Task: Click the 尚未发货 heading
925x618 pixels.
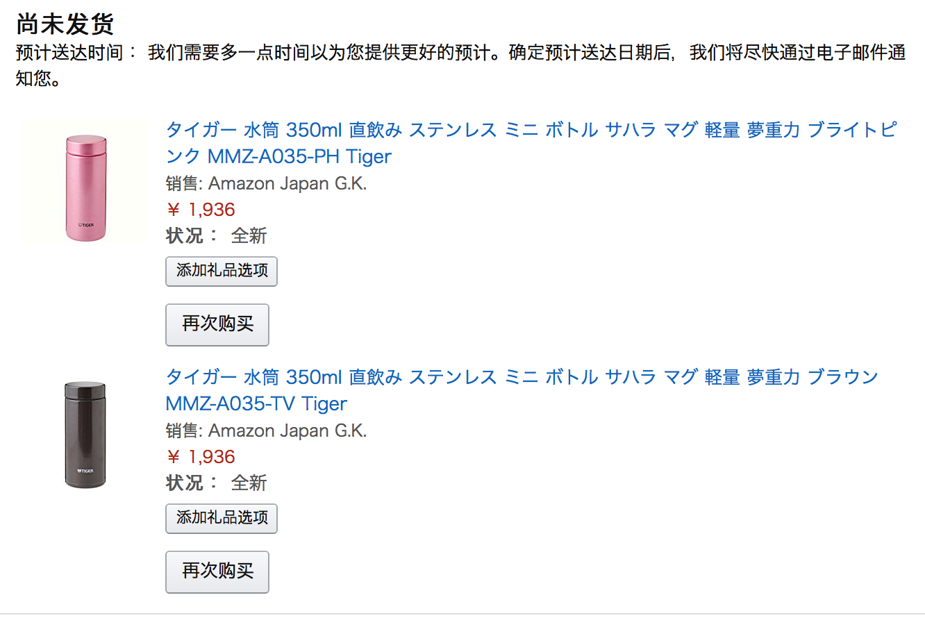Action: (x=65, y=24)
